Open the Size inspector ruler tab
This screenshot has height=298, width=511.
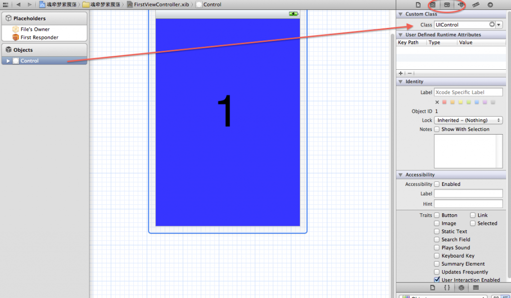(x=476, y=5)
